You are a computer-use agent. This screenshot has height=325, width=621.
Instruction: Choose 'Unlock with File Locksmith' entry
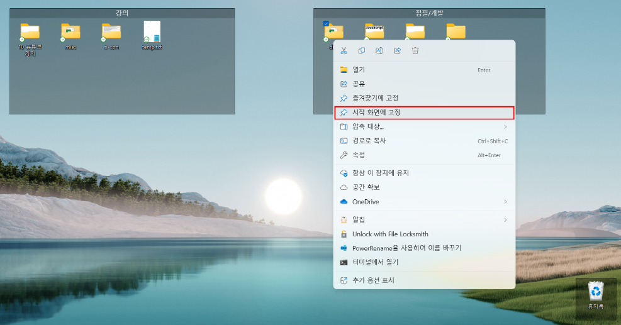[424, 234]
